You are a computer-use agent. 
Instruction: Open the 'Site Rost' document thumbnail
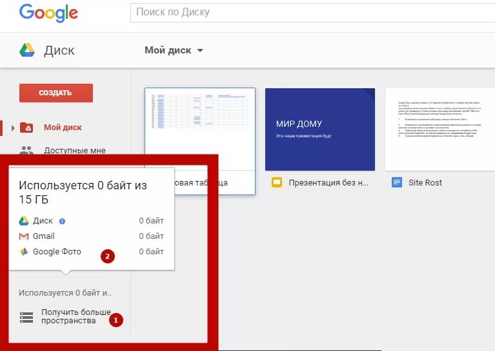[x=440, y=129]
